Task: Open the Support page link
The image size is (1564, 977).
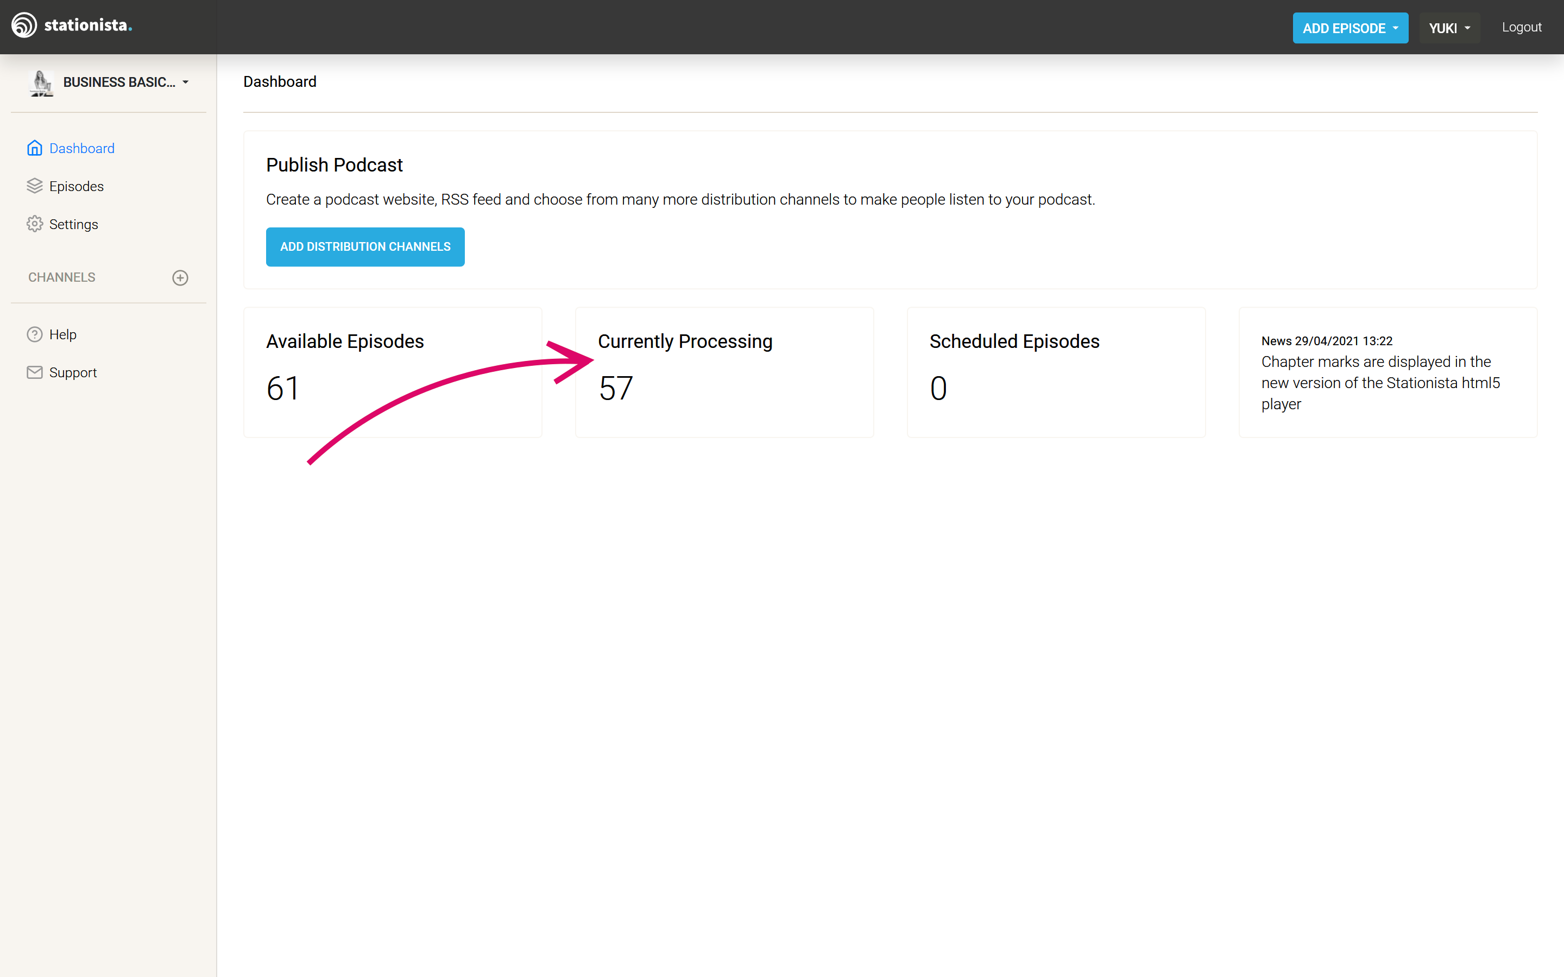Action: pos(73,373)
